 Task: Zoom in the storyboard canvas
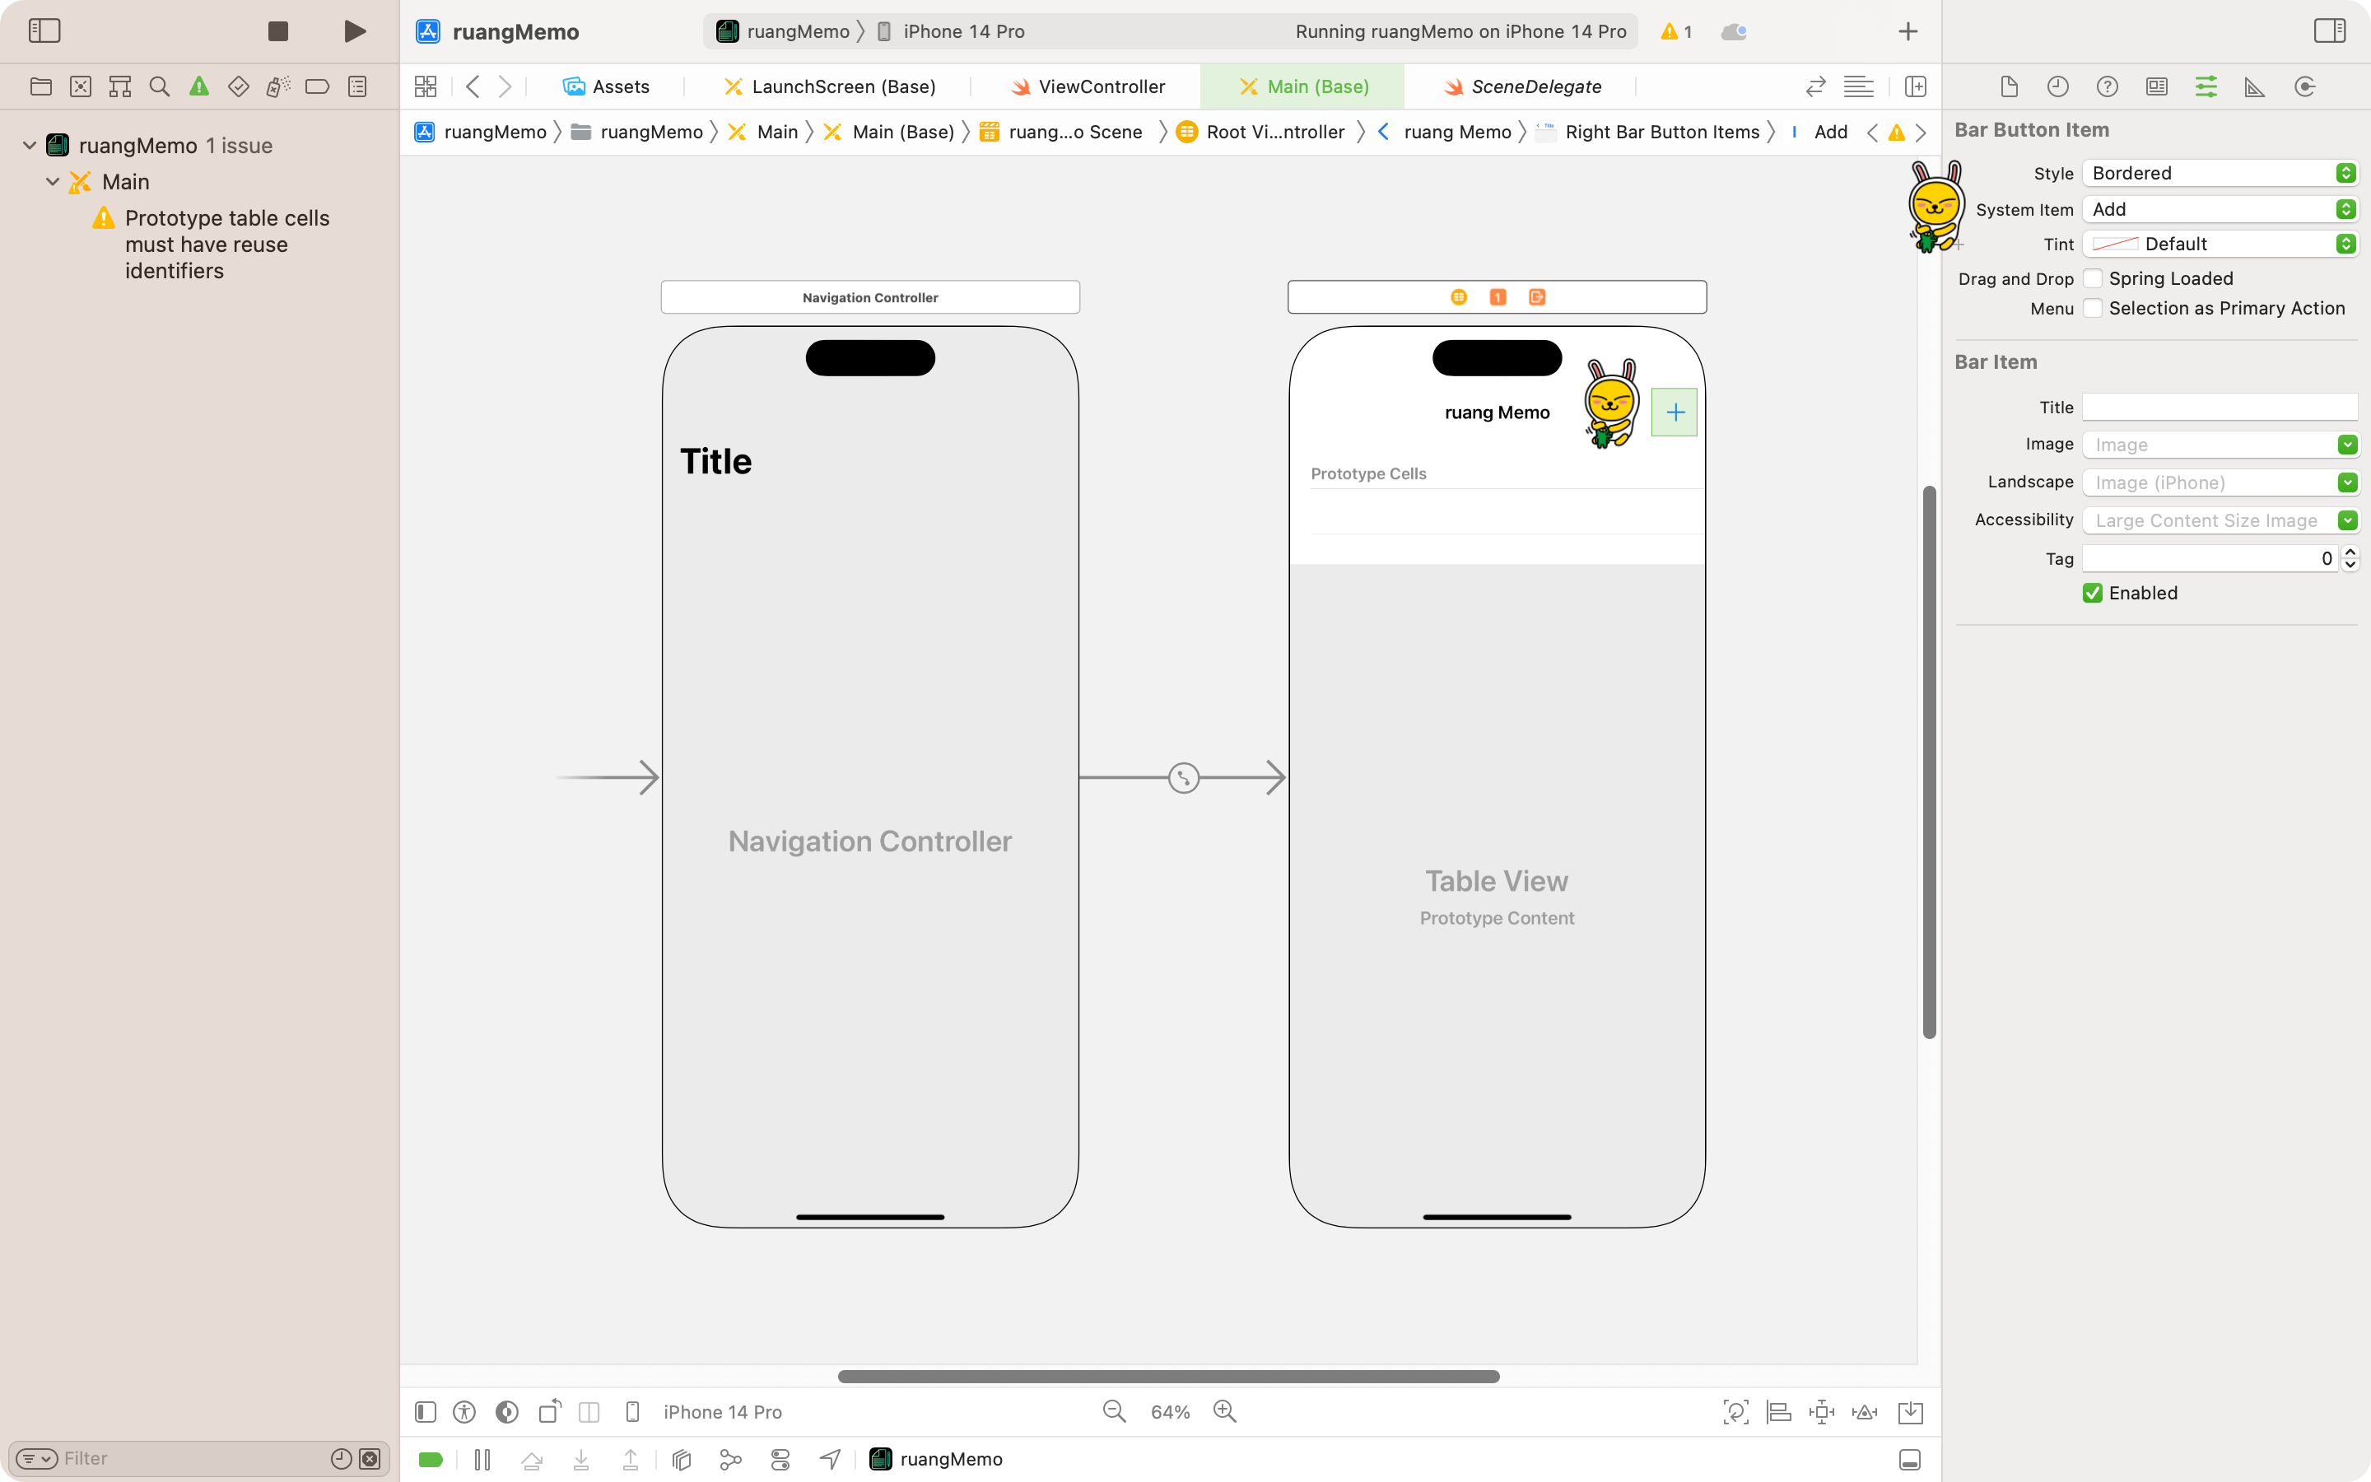pyautogui.click(x=1225, y=1411)
